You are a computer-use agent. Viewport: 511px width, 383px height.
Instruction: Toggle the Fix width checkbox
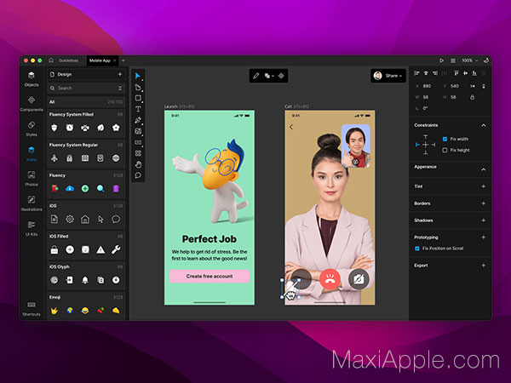point(445,139)
